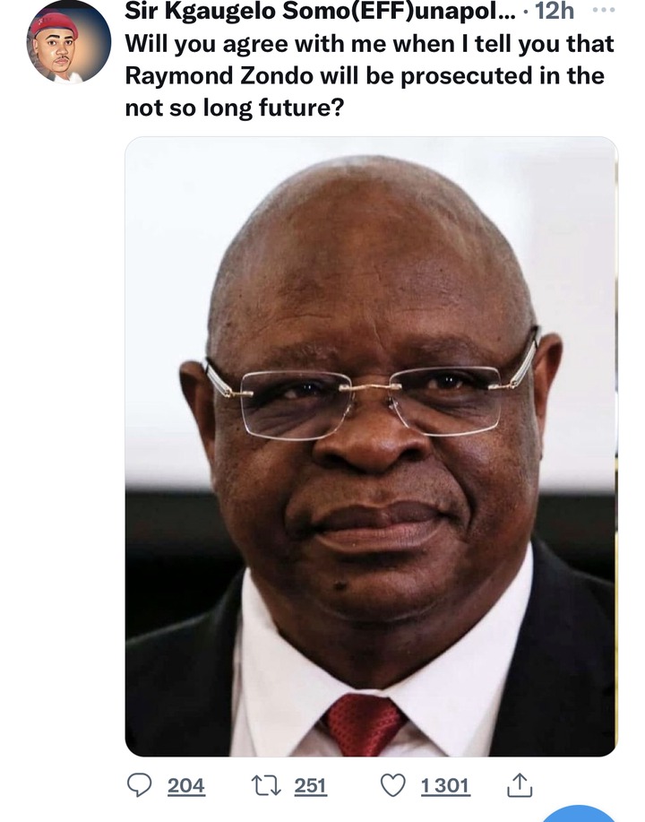Click the 12h timestamp

[x=555, y=11]
